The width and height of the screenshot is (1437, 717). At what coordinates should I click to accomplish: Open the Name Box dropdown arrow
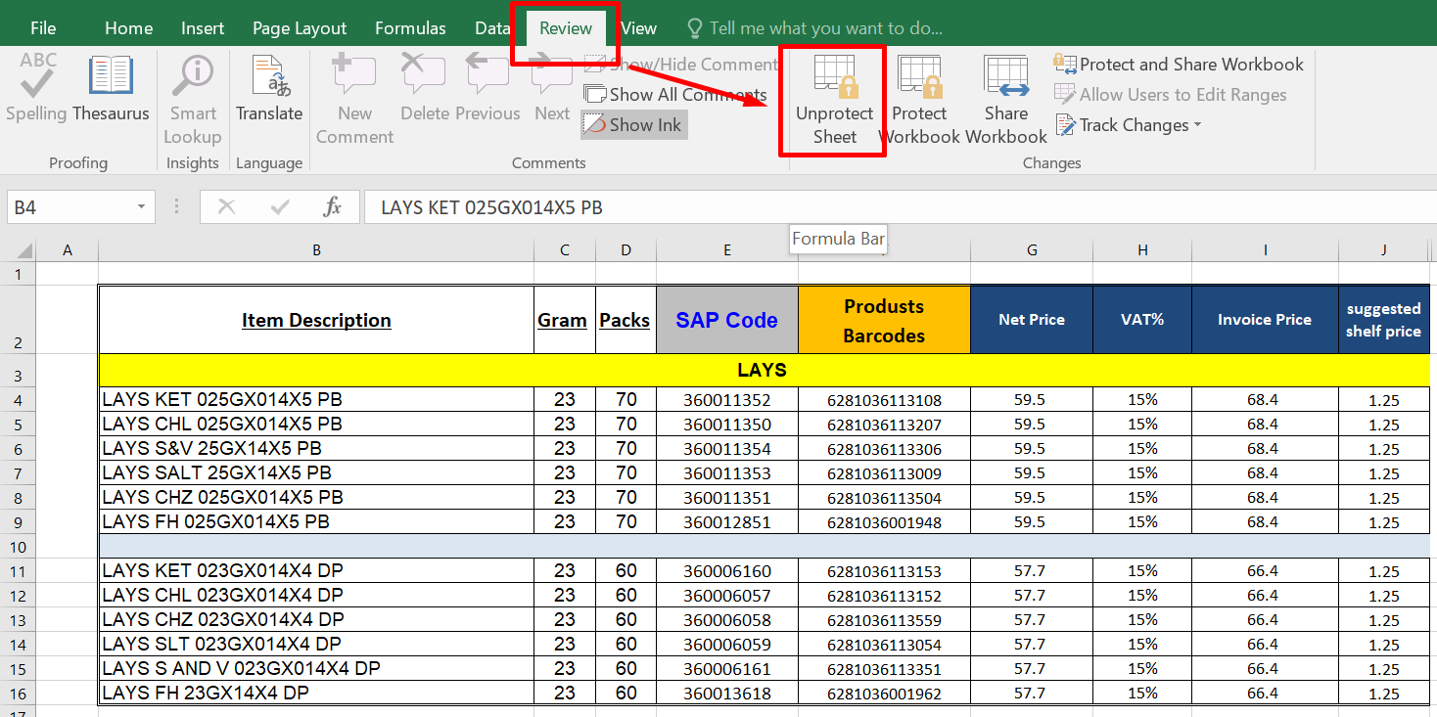(141, 207)
